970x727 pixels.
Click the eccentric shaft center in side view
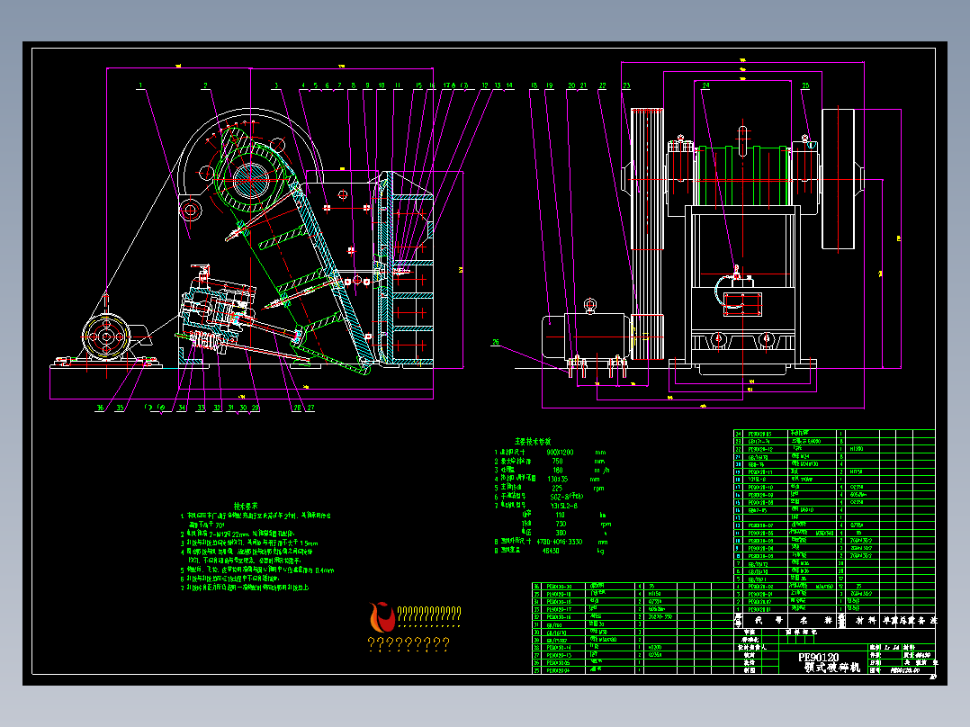click(x=250, y=180)
